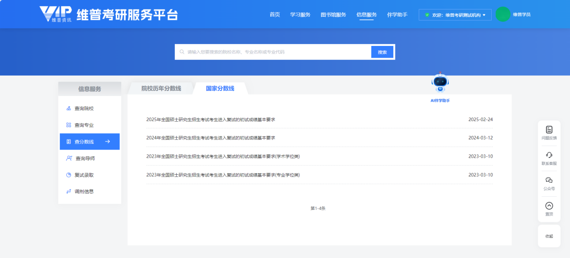
Task: Collapse the floating panel with 收起
Action: coord(549,236)
